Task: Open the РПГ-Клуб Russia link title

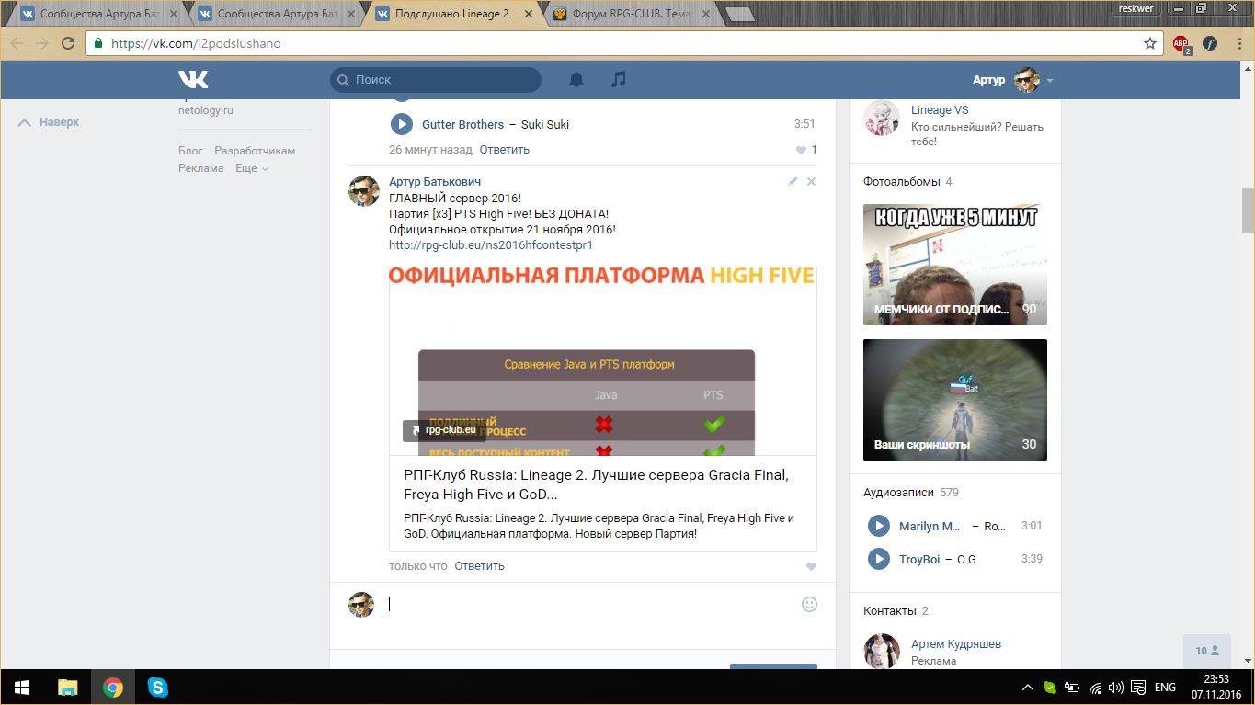Action: point(596,484)
